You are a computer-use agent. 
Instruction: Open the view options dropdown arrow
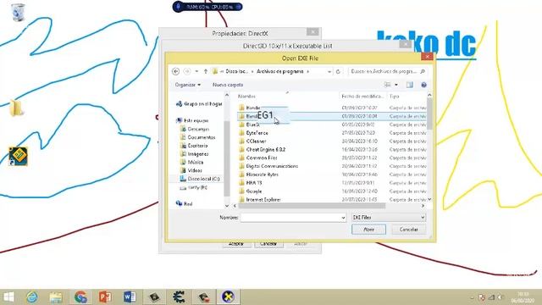click(x=396, y=85)
